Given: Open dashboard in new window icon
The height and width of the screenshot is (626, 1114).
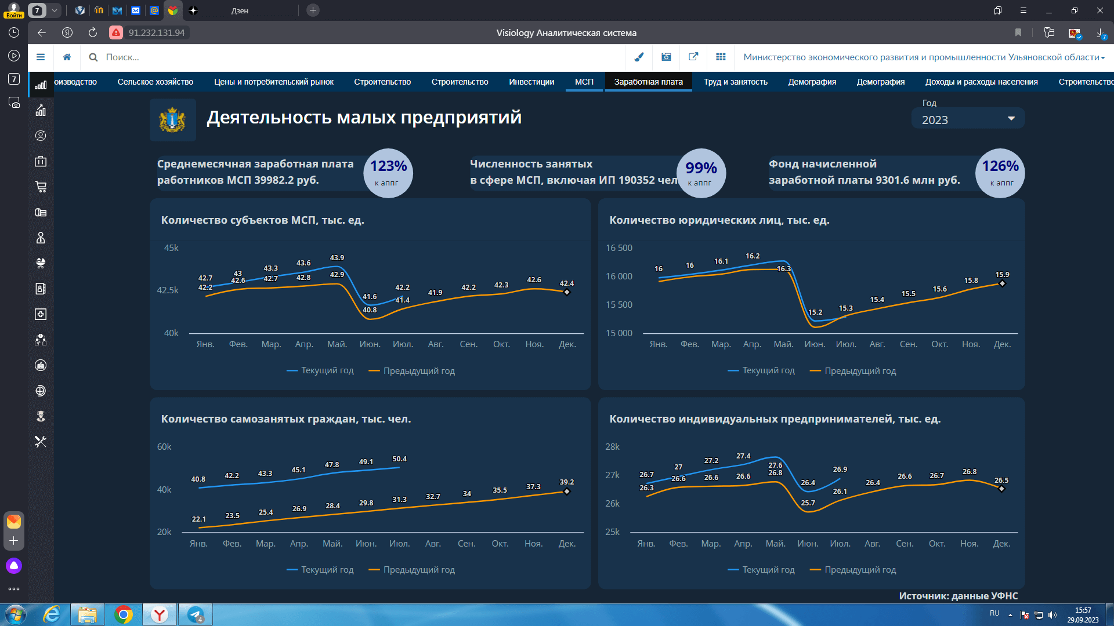Looking at the screenshot, I should point(693,57).
